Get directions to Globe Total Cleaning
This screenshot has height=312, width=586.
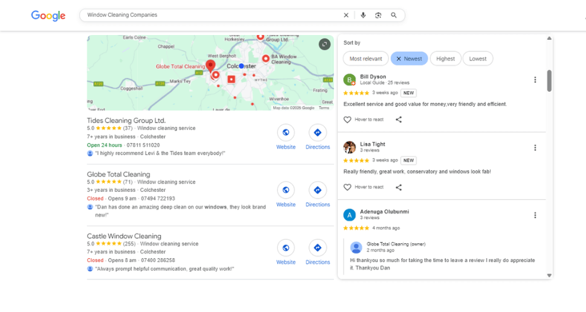click(x=318, y=190)
